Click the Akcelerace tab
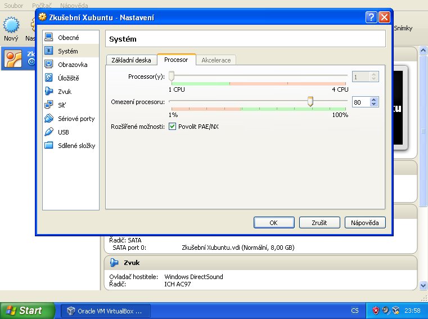Image resolution: width=428 pixels, height=319 pixels. pos(216,60)
